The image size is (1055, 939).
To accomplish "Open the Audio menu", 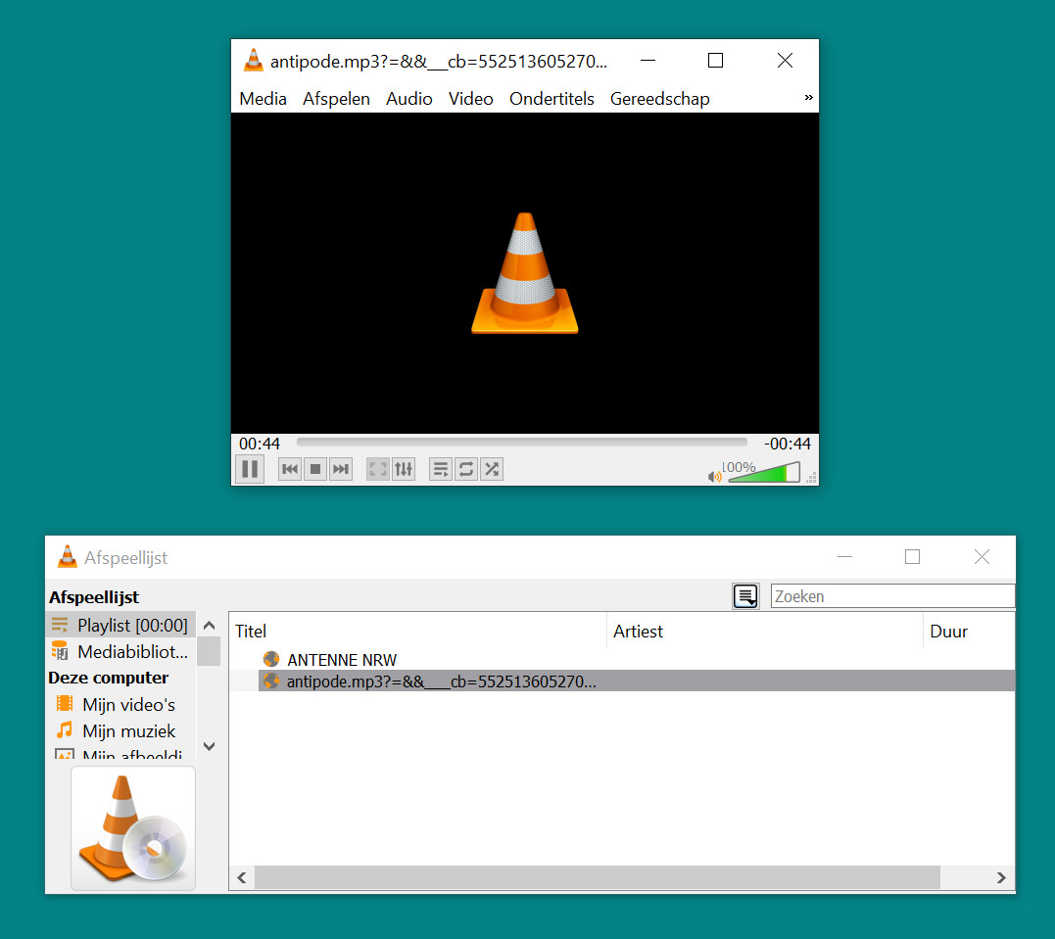I will [x=409, y=99].
